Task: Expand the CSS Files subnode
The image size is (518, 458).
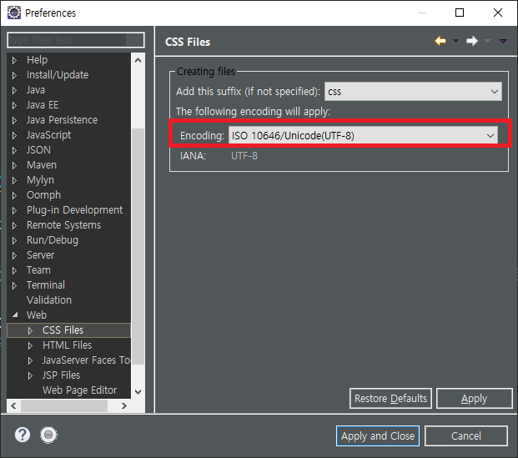Action: 30,330
